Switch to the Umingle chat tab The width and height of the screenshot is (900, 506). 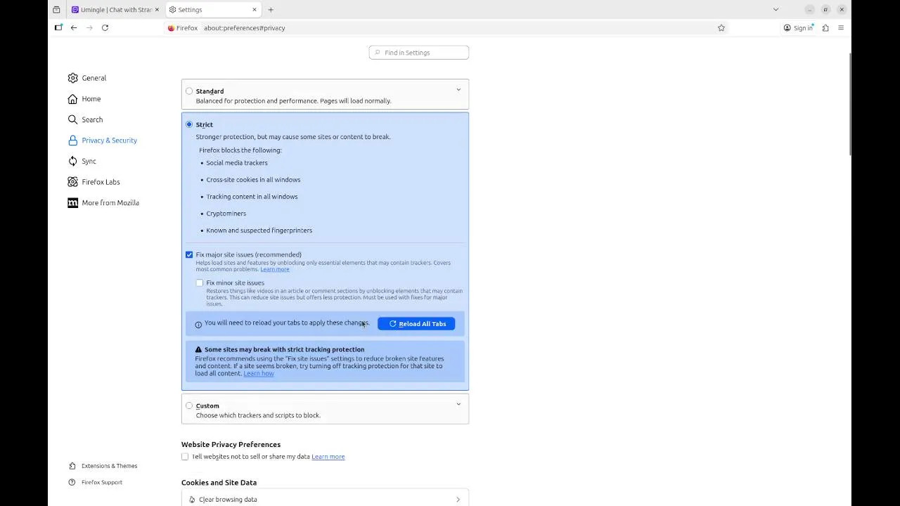tap(115, 10)
